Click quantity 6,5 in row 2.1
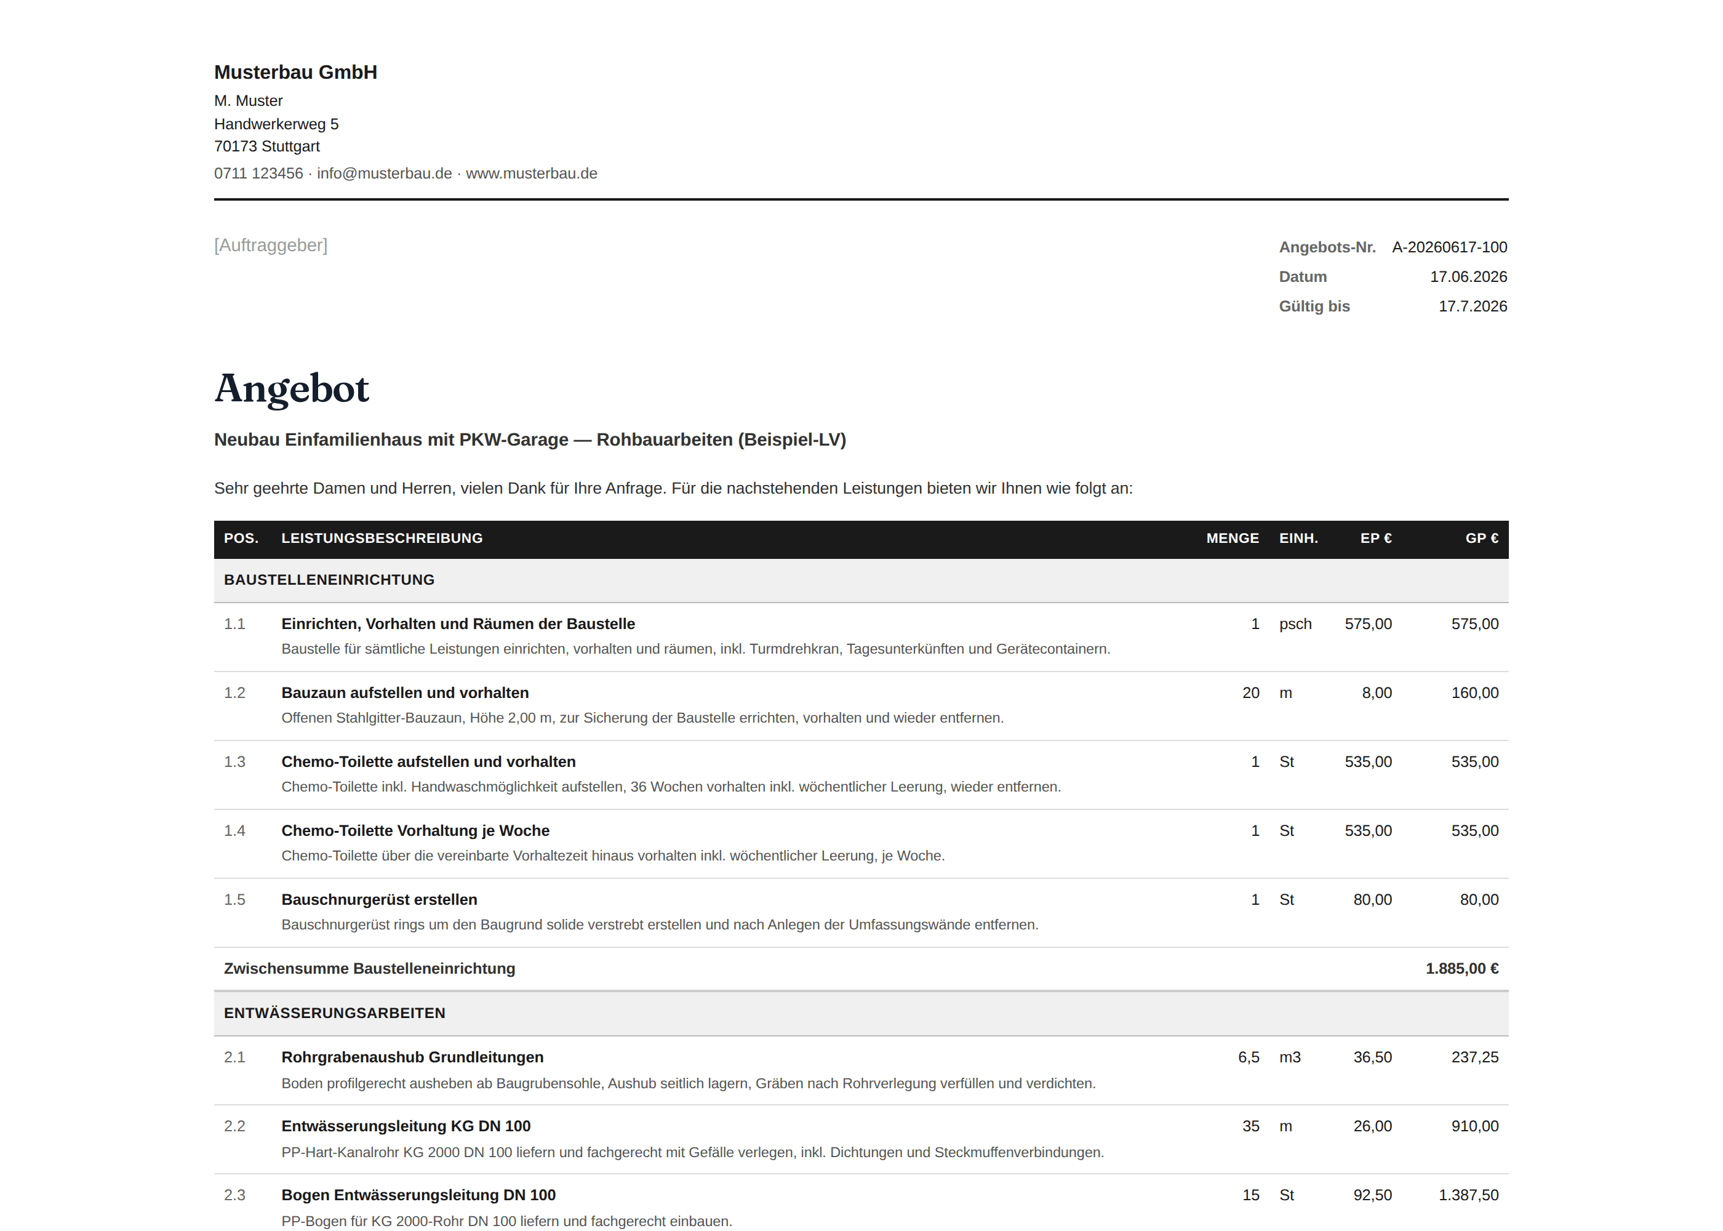The image size is (1723, 1231). pos(1248,1057)
